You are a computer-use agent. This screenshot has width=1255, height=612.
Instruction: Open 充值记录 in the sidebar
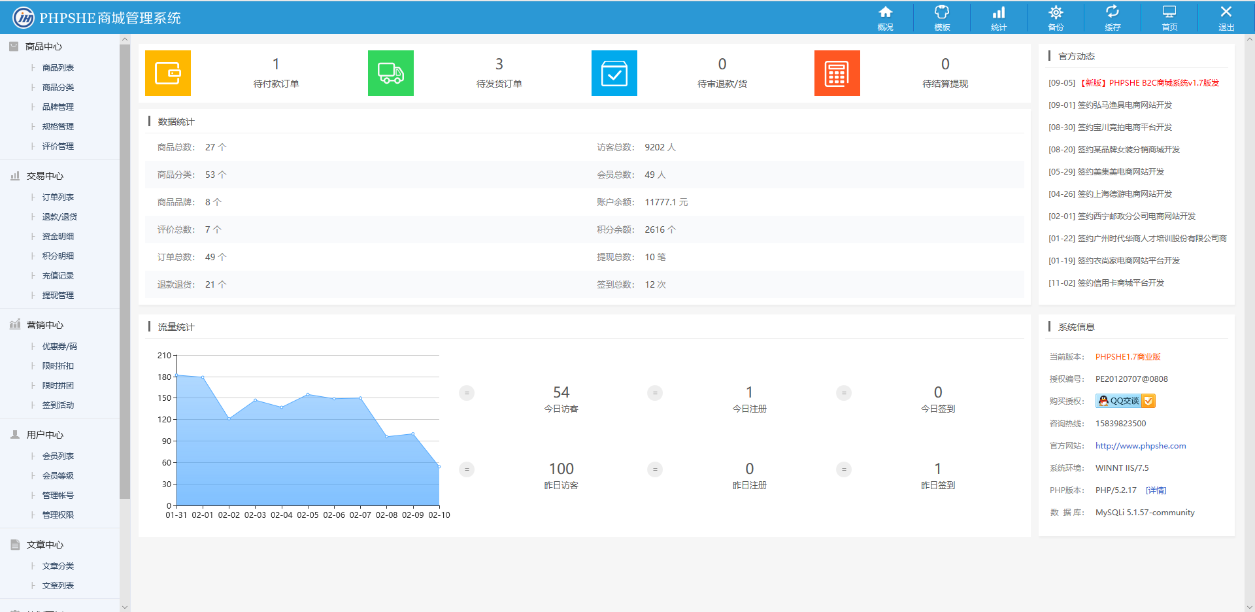[x=58, y=276]
